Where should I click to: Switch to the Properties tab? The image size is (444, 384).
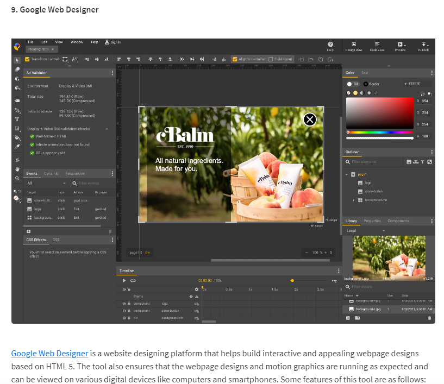[372, 221]
